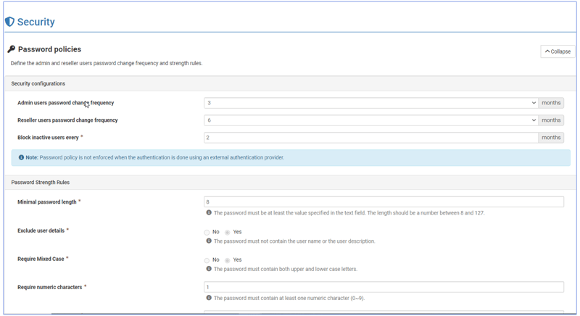Select Yes for Require Mixed Case

click(x=227, y=260)
